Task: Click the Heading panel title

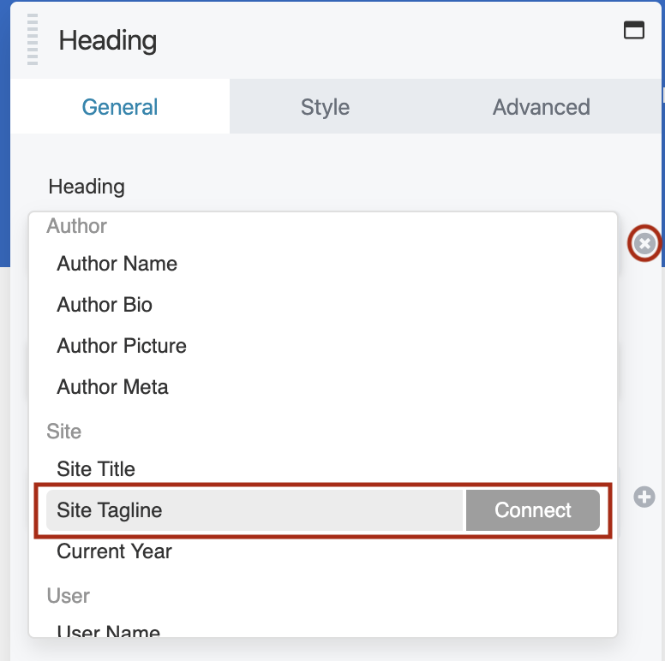Action: click(108, 40)
